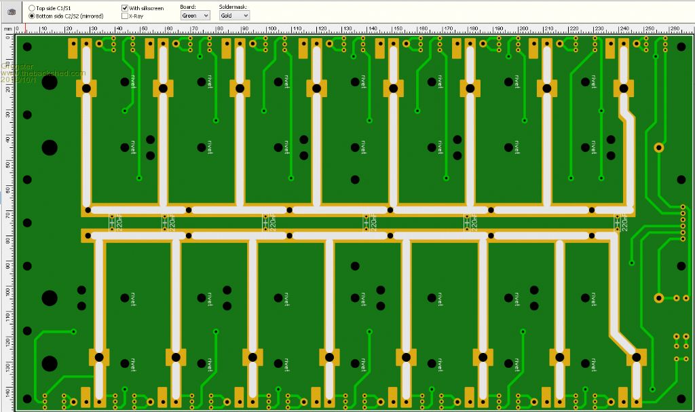Click the mm unit label at ruler corner
This screenshot has width=695, height=412.
click(x=7, y=29)
